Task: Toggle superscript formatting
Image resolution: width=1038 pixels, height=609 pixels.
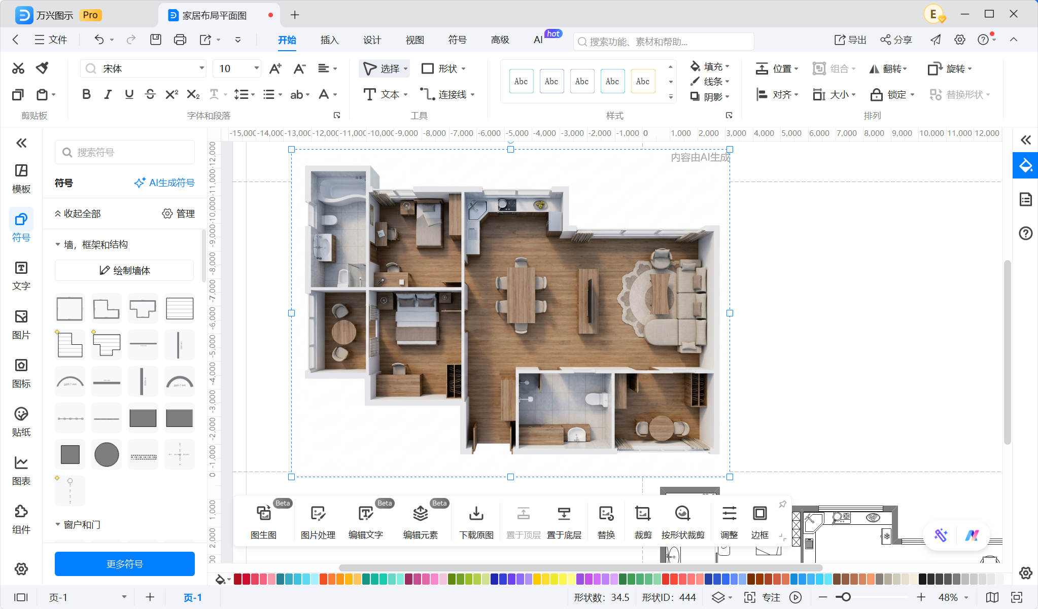Action: [x=171, y=94]
